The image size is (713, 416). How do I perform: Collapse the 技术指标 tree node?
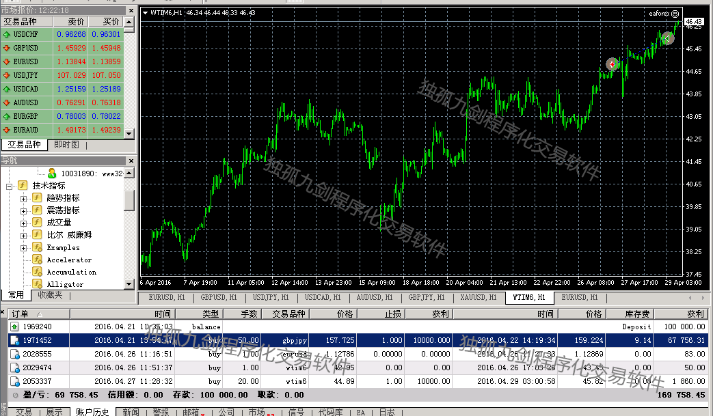click(10, 186)
